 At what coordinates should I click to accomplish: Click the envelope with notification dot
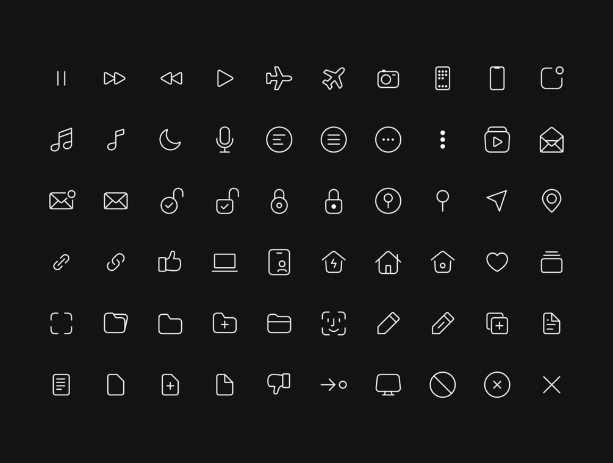62,200
